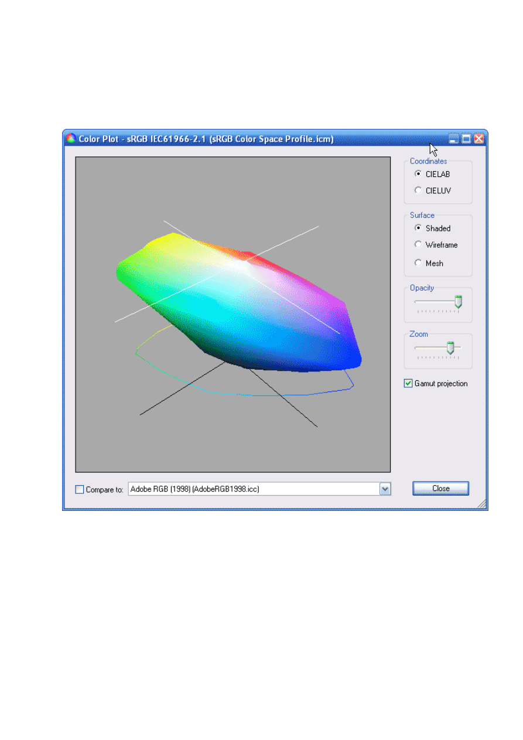
Task: Choose the Shaded surface option
Action: pos(418,229)
